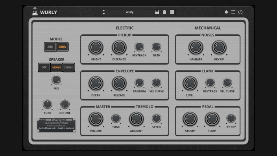Click the AudioThing flask logo icon

(x=35, y=11)
